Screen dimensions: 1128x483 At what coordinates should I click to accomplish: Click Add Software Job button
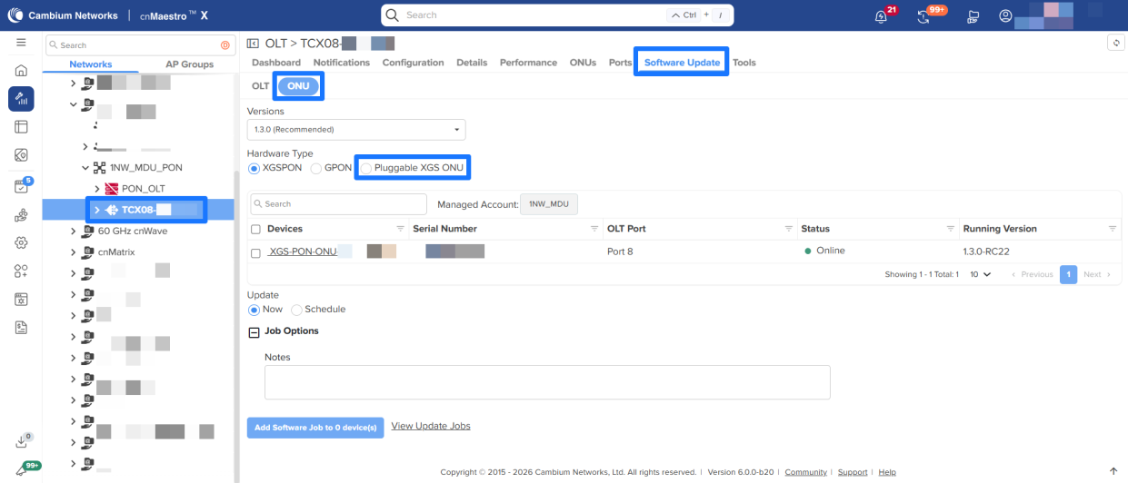(315, 428)
